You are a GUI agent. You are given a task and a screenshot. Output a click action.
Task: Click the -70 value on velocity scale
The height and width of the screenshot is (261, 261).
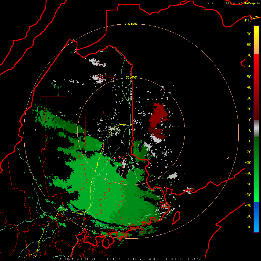tap(248, 205)
